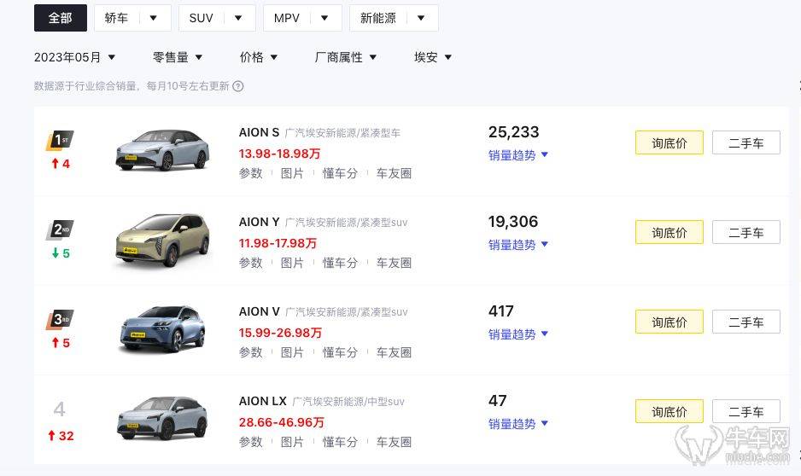Expand the SUV category dropdown arrow

pyautogui.click(x=238, y=18)
